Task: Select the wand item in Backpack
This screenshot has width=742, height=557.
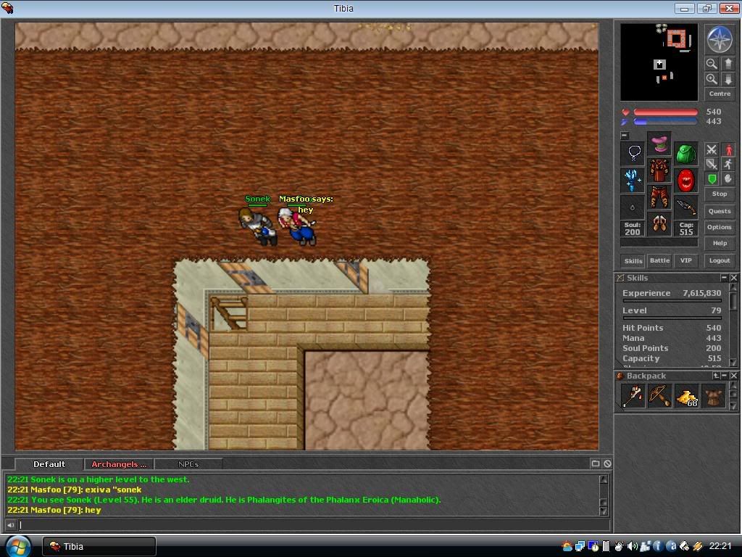Action: (x=633, y=396)
